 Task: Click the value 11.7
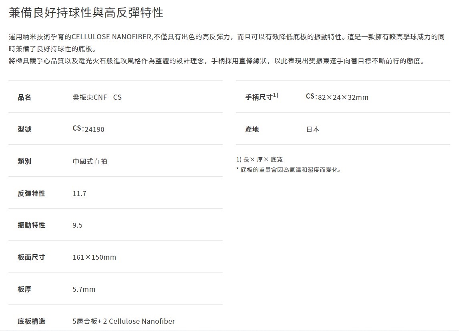click(79, 194)
